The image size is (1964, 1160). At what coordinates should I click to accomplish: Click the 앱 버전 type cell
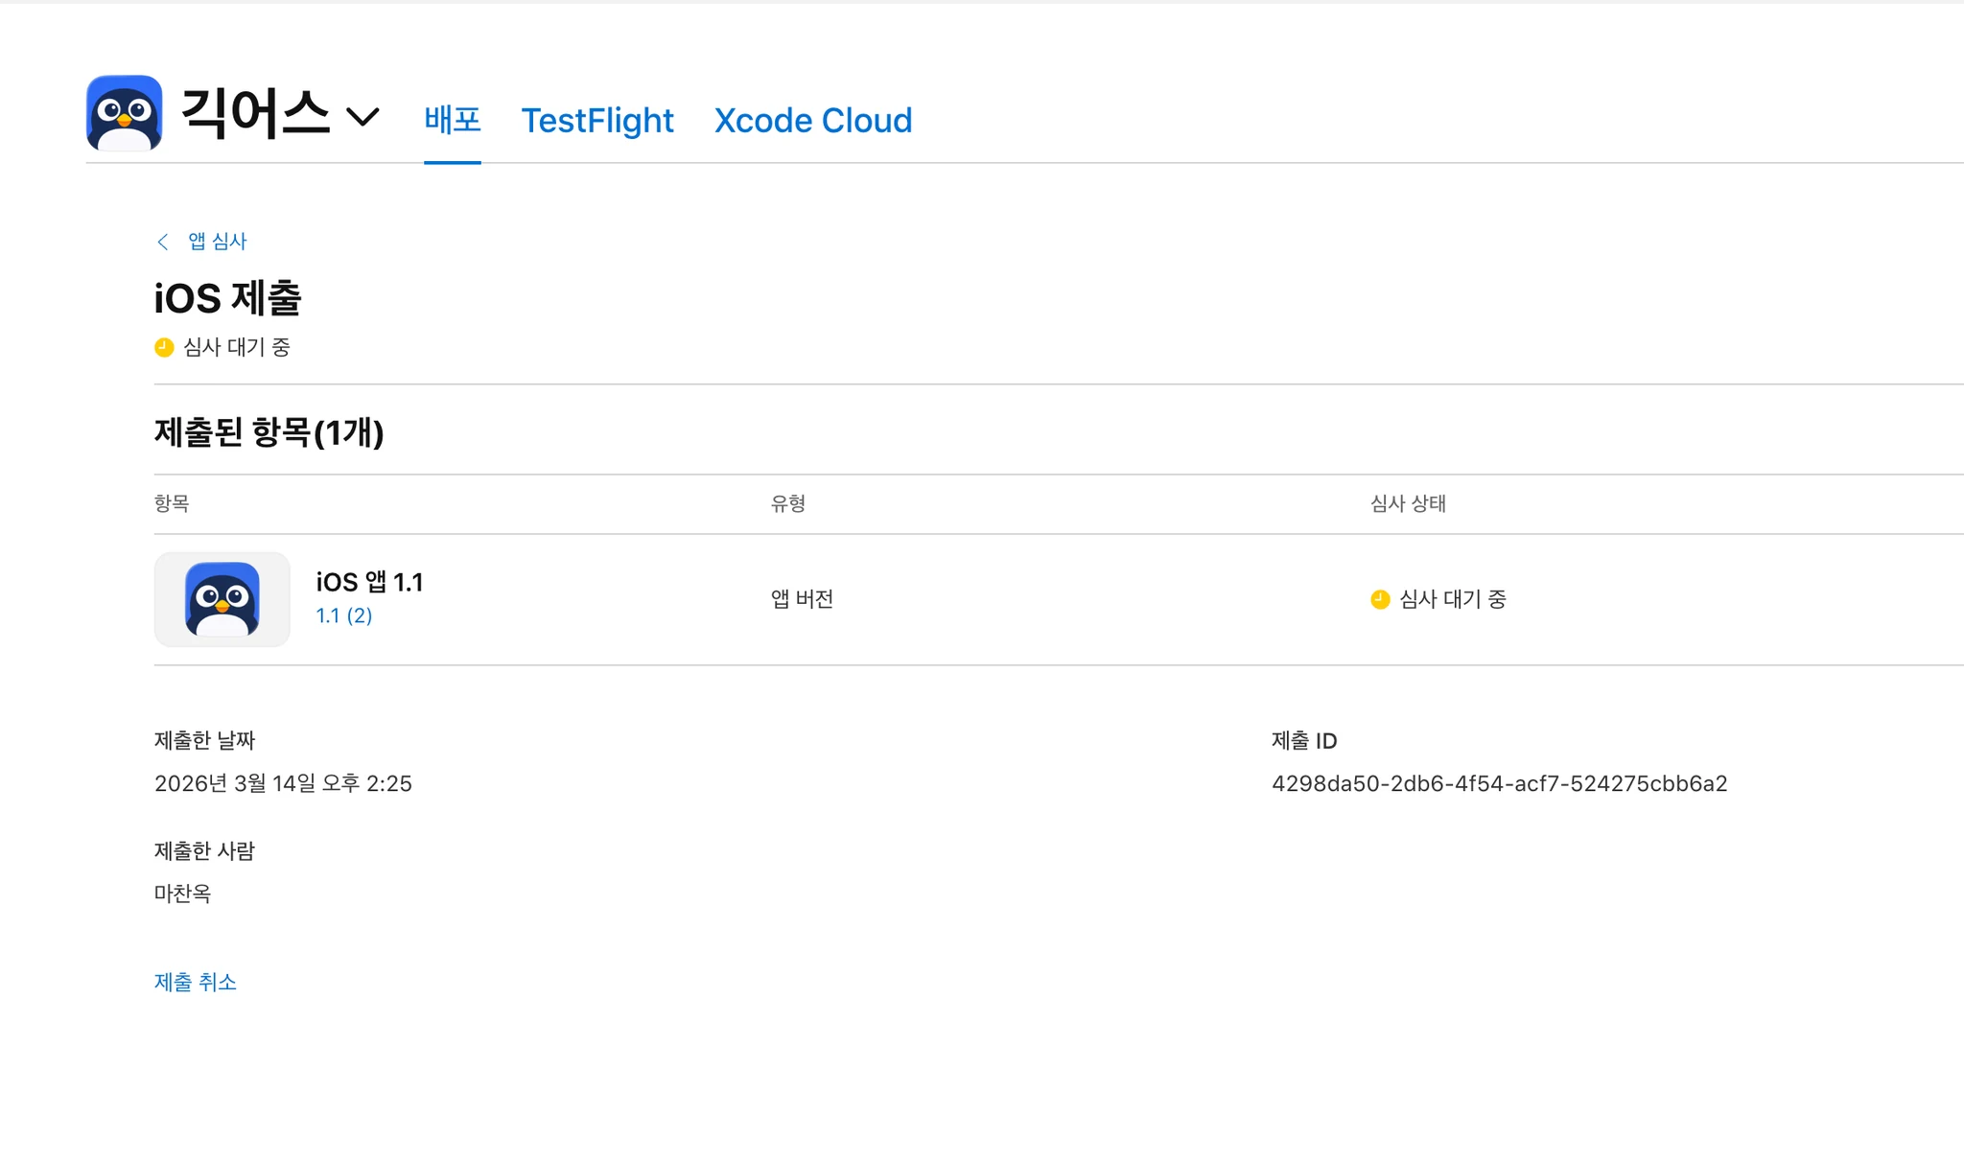point(802,599)
